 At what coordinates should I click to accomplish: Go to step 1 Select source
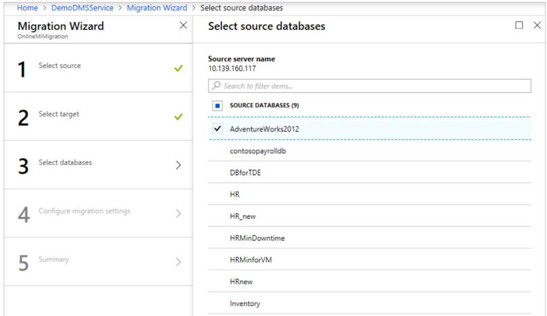tap(60, 66)
